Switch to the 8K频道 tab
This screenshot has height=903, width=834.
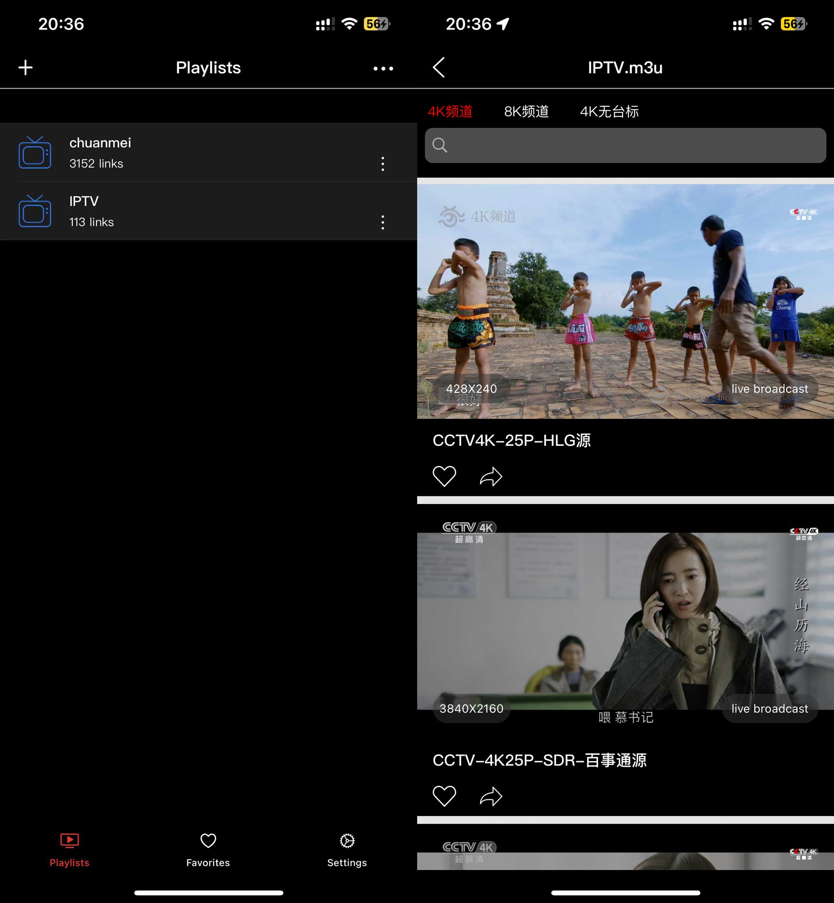526,112
